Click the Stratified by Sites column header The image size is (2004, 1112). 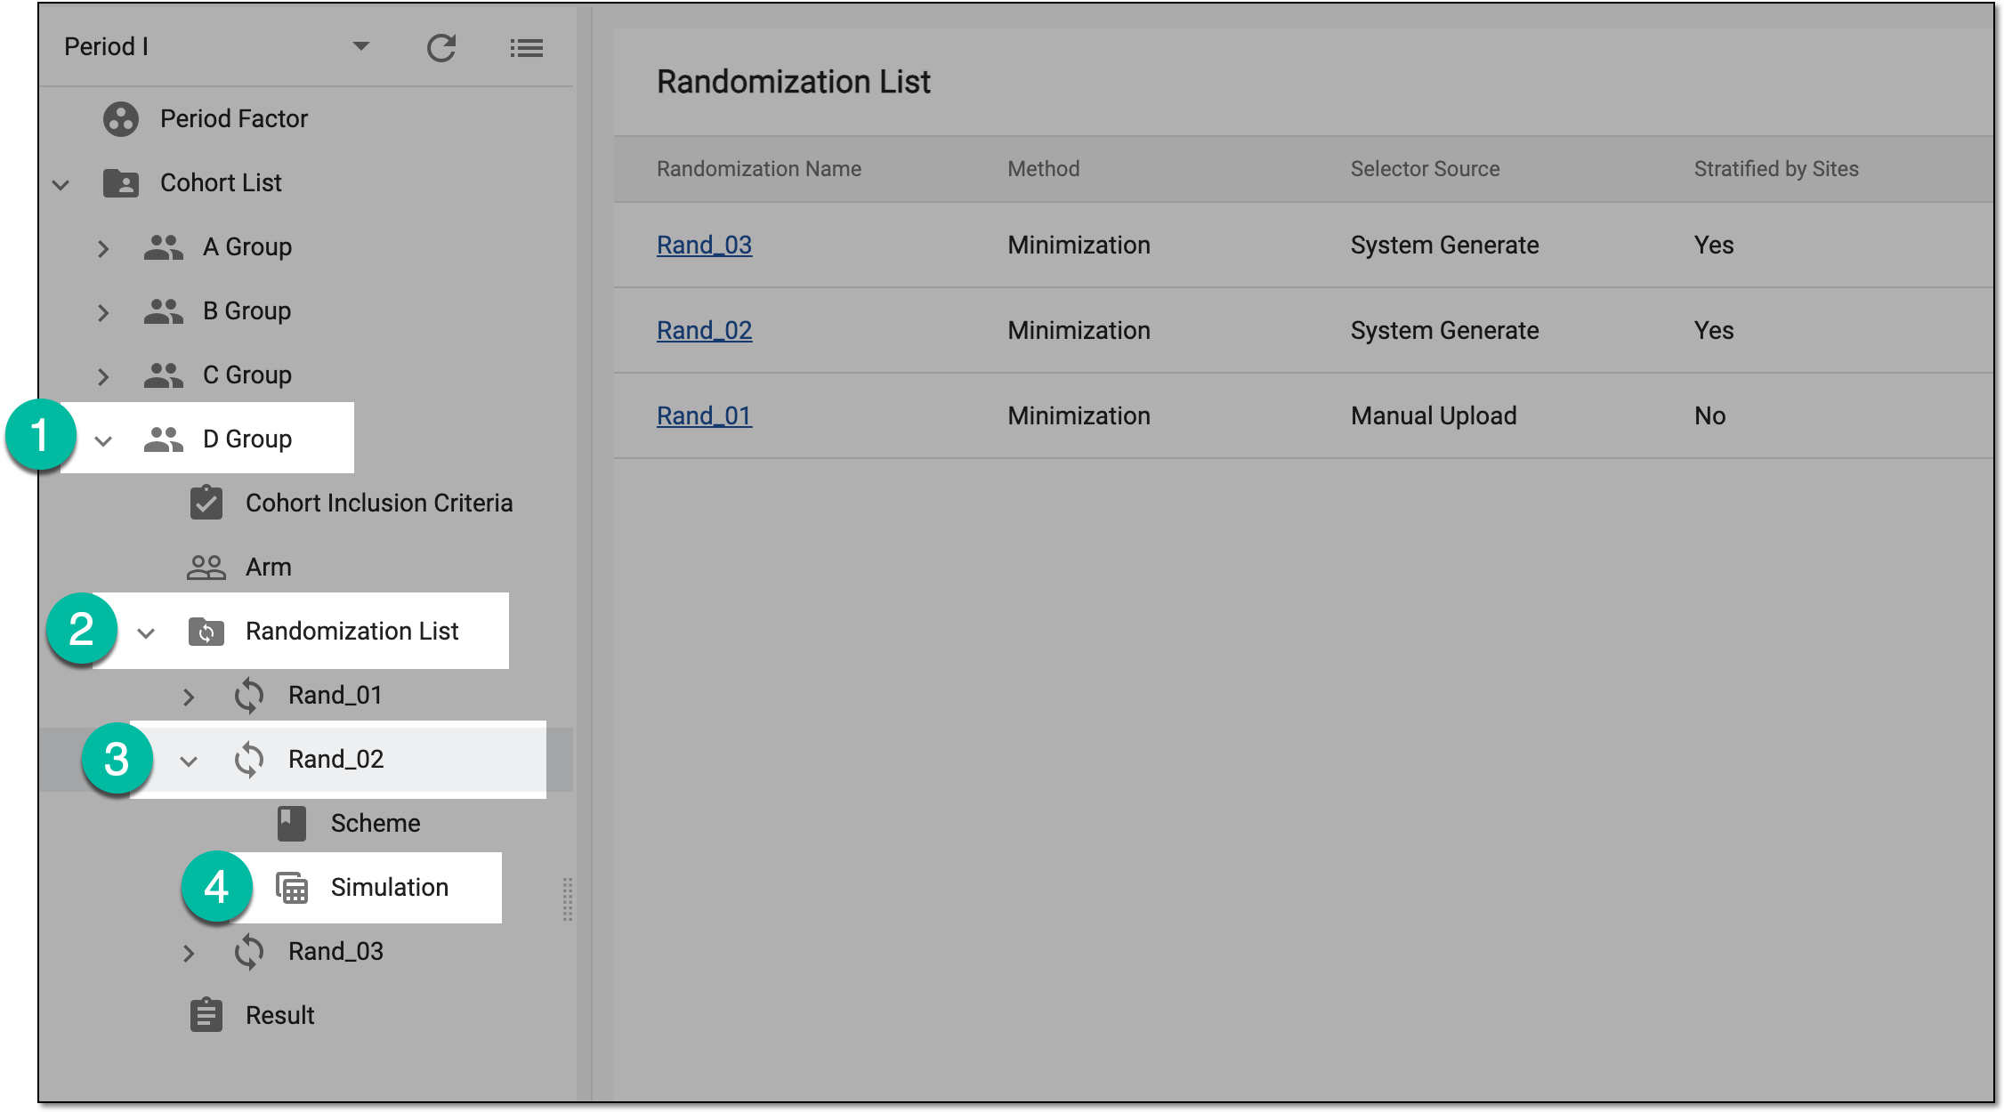click(1776, 169)
